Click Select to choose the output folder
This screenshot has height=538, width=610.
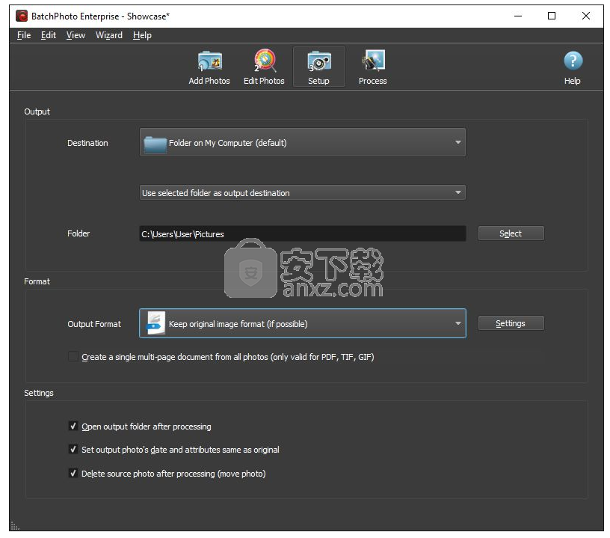pos(511,233)
